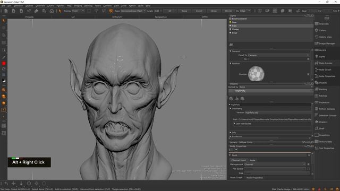Toggle the Environment light icon
Screen dimensions: 340x191
coord(230,19)
